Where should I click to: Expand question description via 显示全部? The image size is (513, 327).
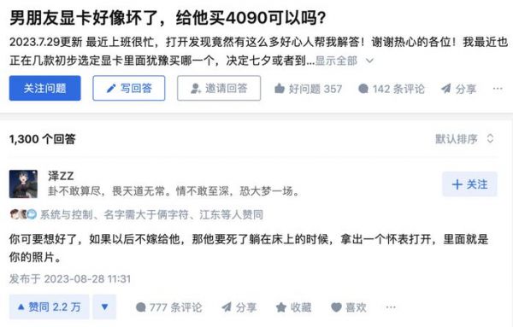click(x=336, y=61)
